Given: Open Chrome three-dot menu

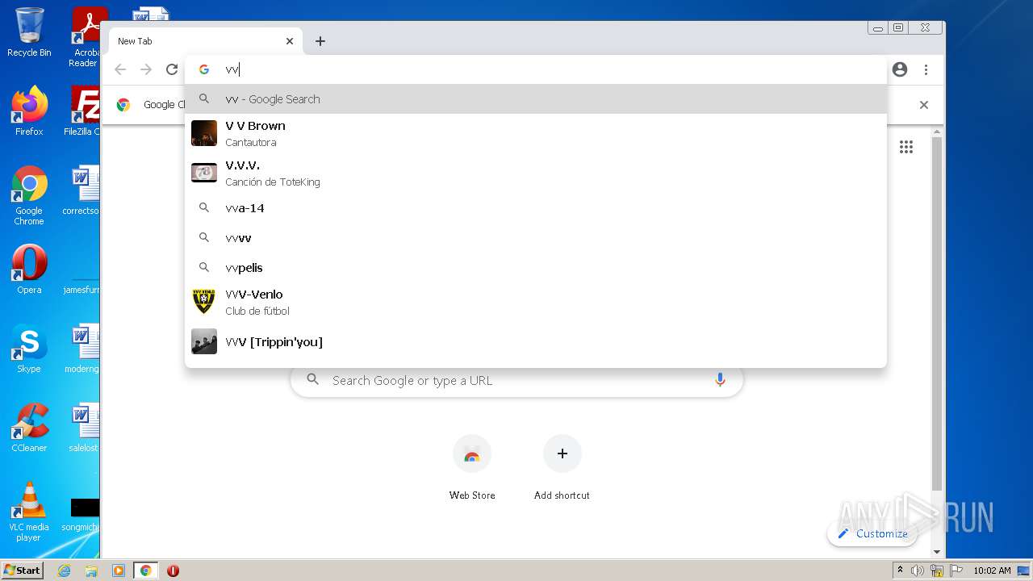Looking at the screenshot, I should click(x=926, y=69).
